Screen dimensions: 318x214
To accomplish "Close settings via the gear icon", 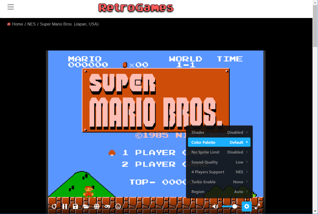I will pos(247,206).
